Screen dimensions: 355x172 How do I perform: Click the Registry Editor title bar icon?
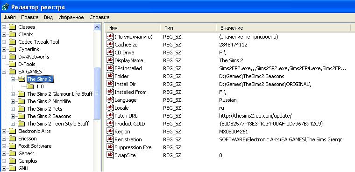(x=5, y=7)
